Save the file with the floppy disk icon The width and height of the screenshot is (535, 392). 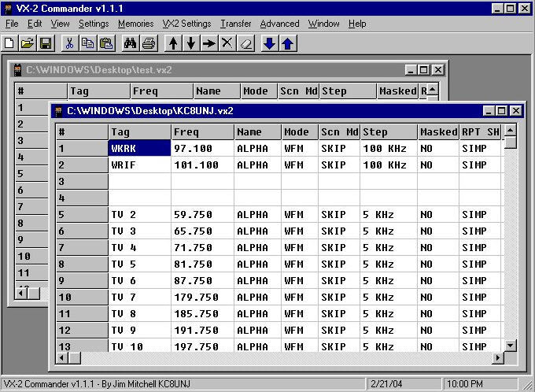pos(45,43)
